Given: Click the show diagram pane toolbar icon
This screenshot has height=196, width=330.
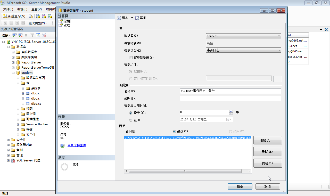Looking at the screenshot, I should click(5, 23).
